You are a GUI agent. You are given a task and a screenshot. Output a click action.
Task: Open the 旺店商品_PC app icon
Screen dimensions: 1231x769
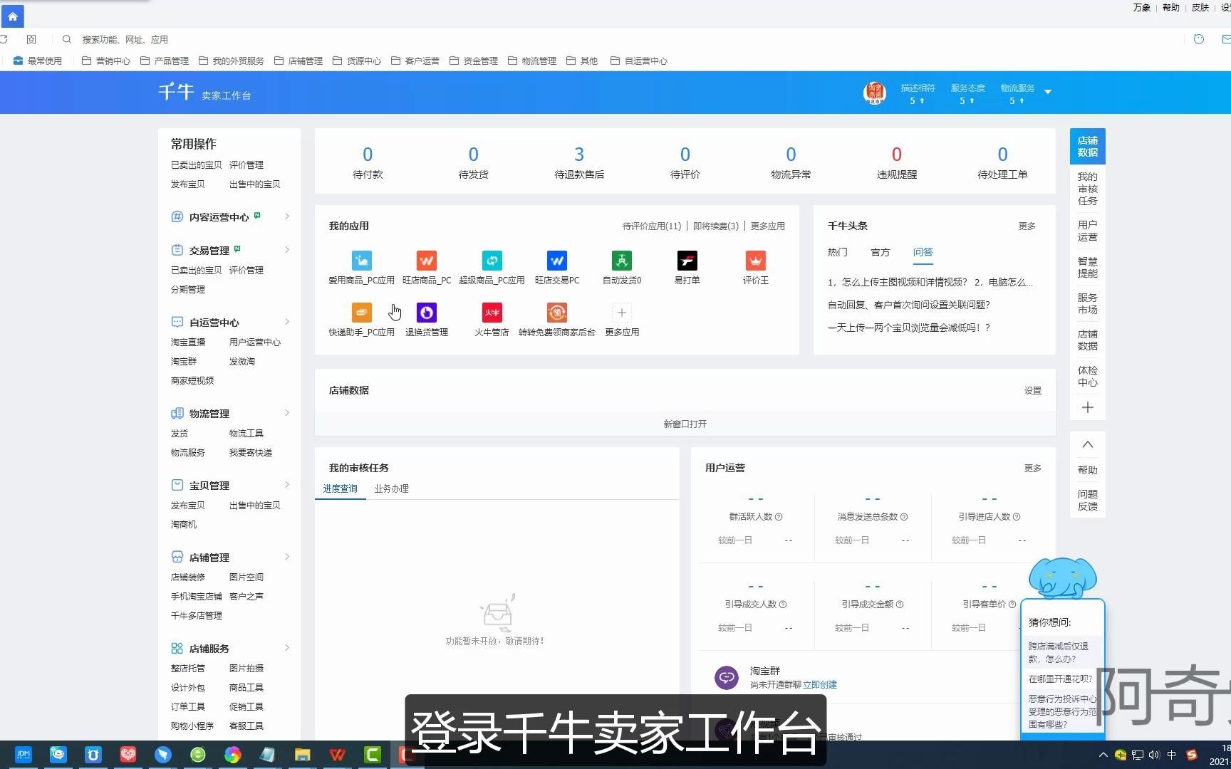(427, 261)
